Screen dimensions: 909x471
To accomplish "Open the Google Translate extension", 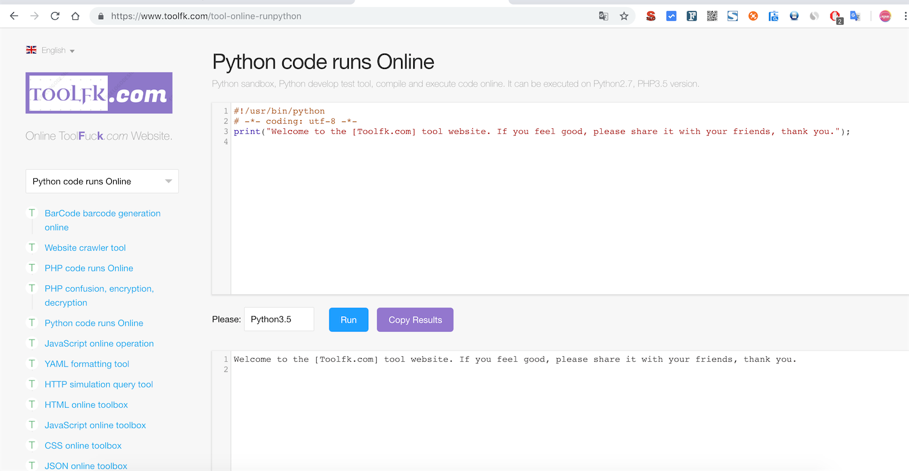I will [x=855, y=16].
